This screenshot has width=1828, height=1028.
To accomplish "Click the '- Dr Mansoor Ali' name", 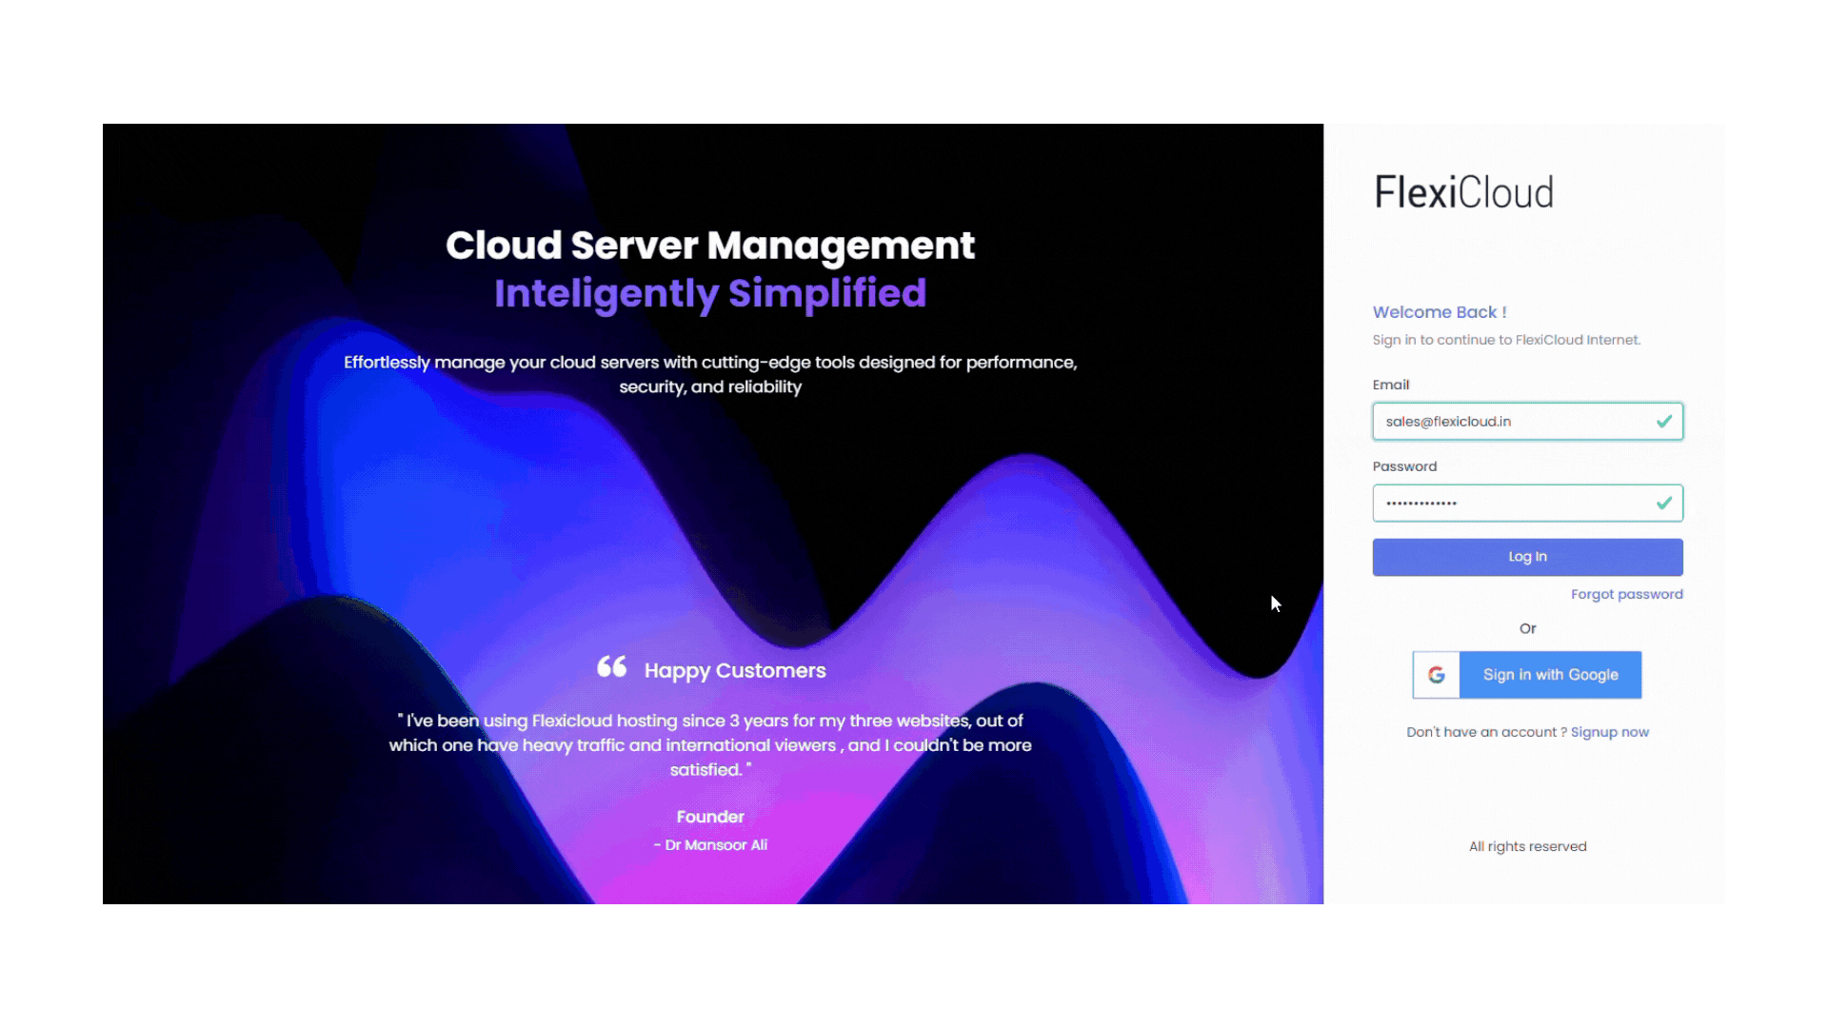I will [710, 845].
